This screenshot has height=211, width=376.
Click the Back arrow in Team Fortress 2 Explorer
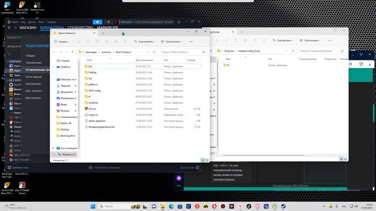tap(54, 52)
